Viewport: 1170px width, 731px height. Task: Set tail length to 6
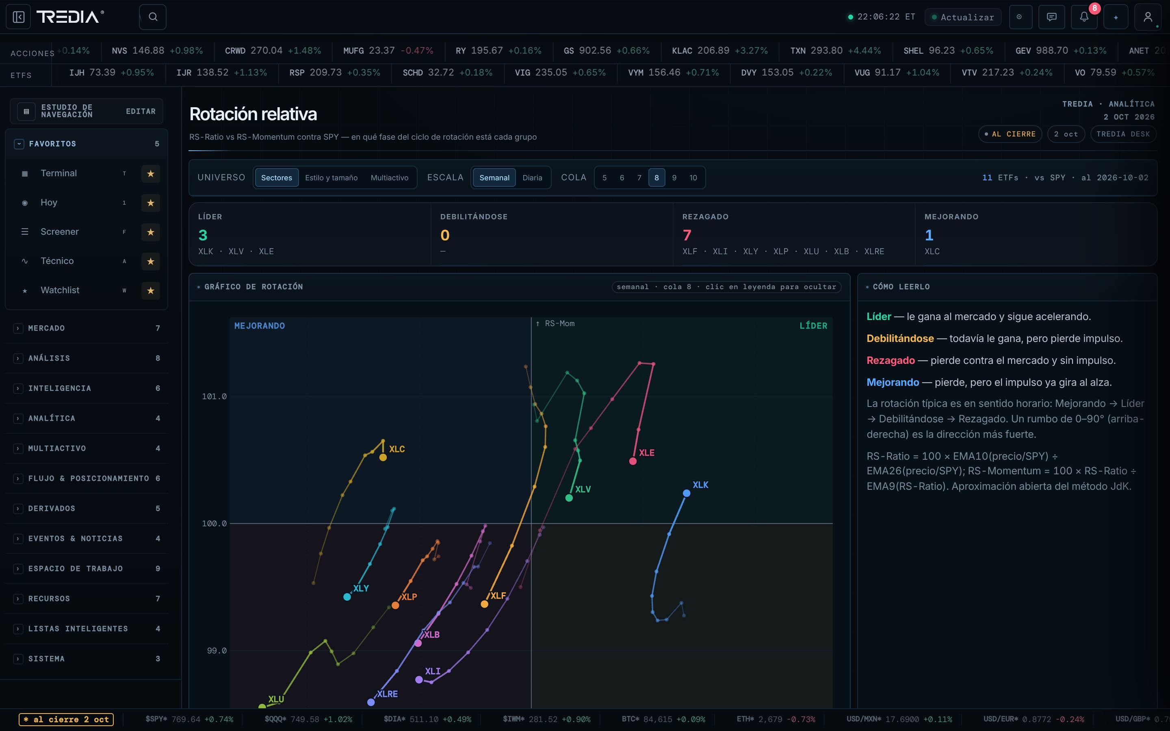[622, 177]
